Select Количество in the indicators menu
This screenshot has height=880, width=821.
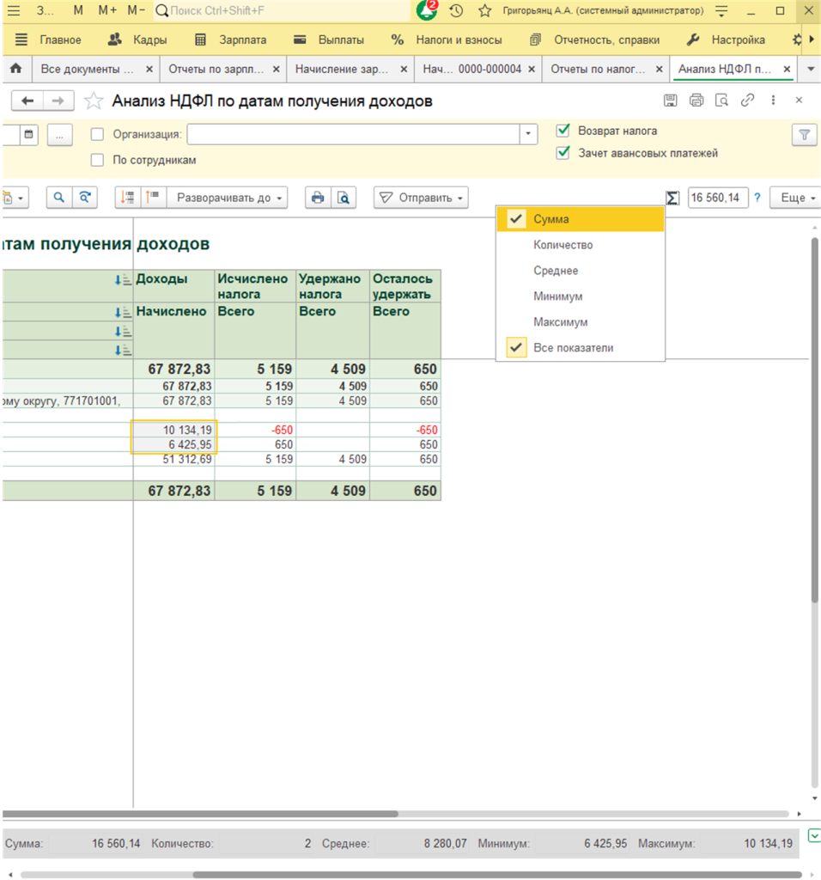[x=563, y=245]
